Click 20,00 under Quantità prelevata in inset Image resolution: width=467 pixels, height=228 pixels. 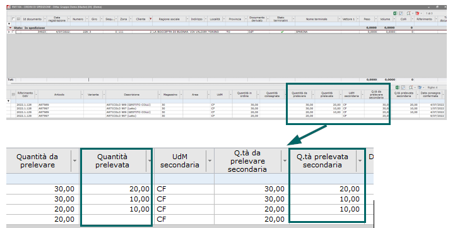(139, 189)
